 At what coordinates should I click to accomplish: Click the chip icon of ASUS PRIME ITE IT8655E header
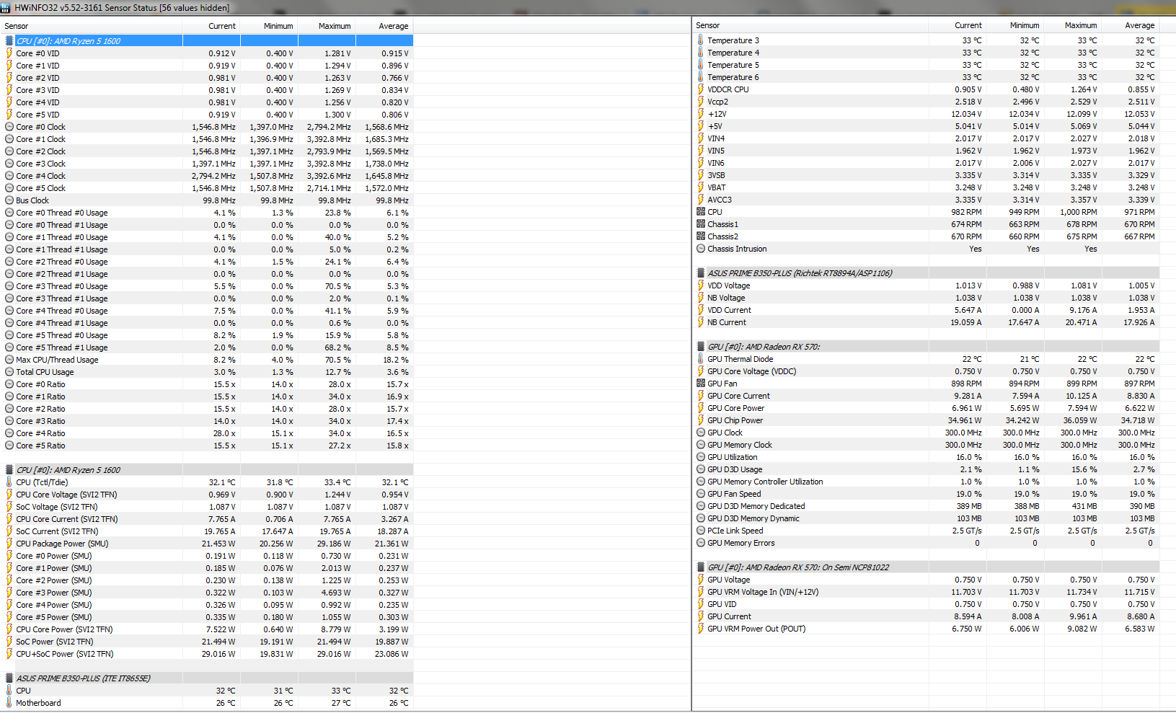click(x=9, y=678)
